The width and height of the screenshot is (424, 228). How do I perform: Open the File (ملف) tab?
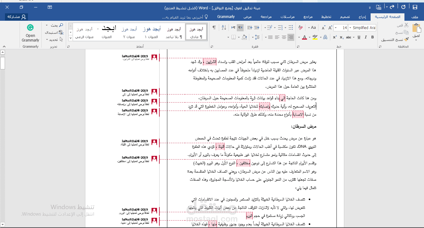pos(415,17)
